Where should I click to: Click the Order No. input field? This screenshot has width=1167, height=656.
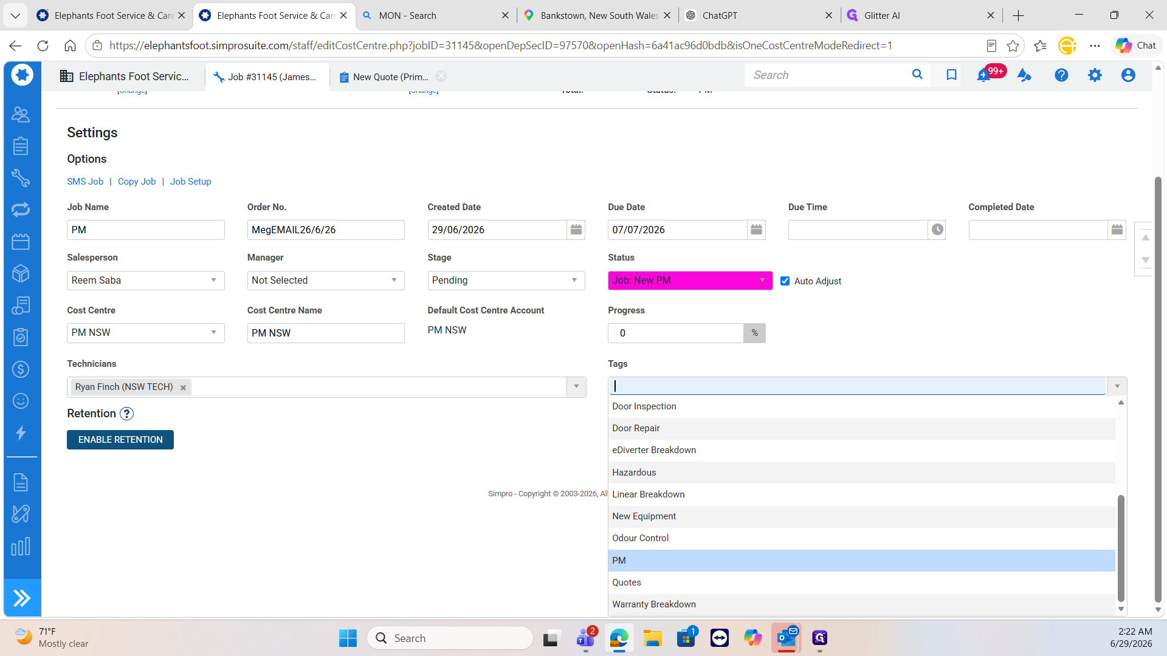click(x=326, y=230)
